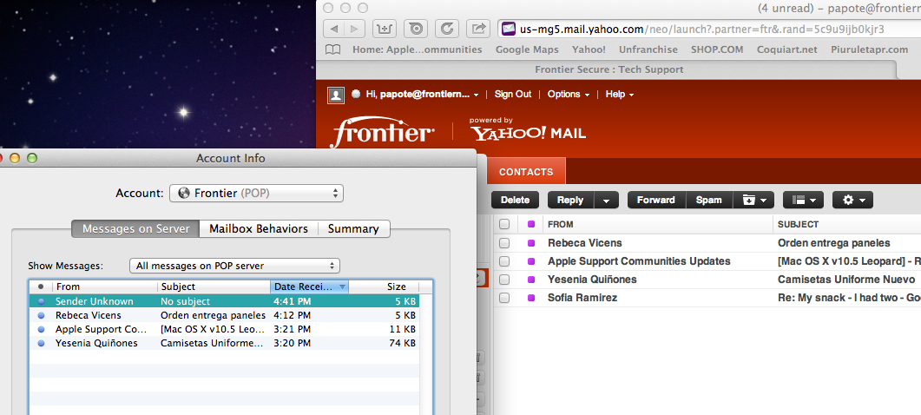Click the Forward button

(656, 200)
